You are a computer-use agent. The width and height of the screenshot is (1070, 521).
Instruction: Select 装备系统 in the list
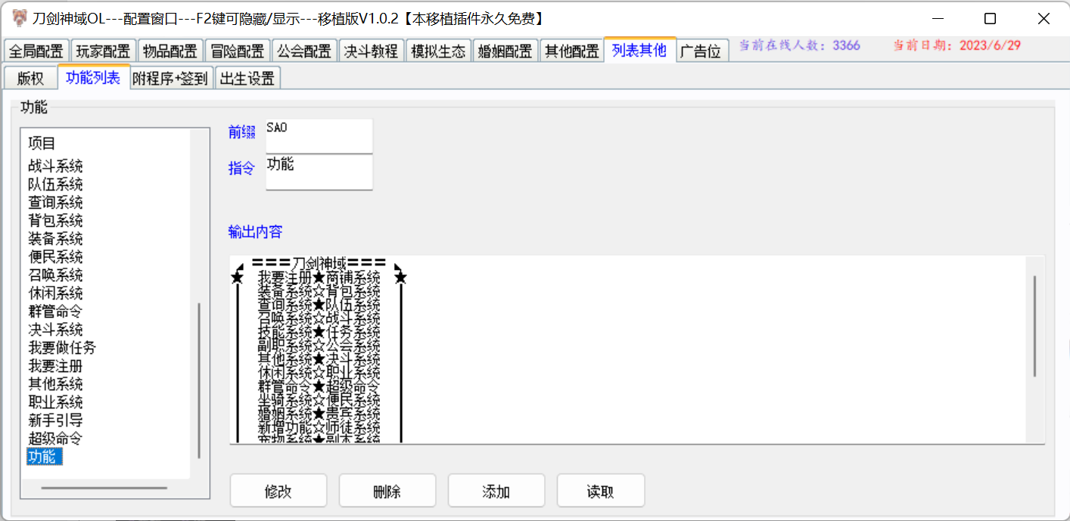56,239
